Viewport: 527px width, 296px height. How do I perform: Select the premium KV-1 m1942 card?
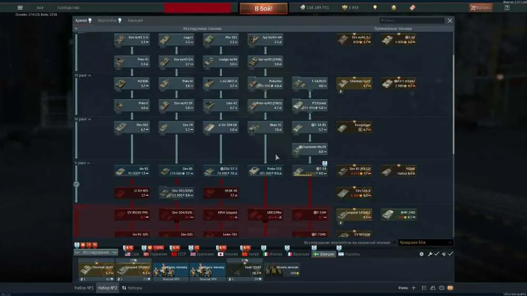(398, 84)
